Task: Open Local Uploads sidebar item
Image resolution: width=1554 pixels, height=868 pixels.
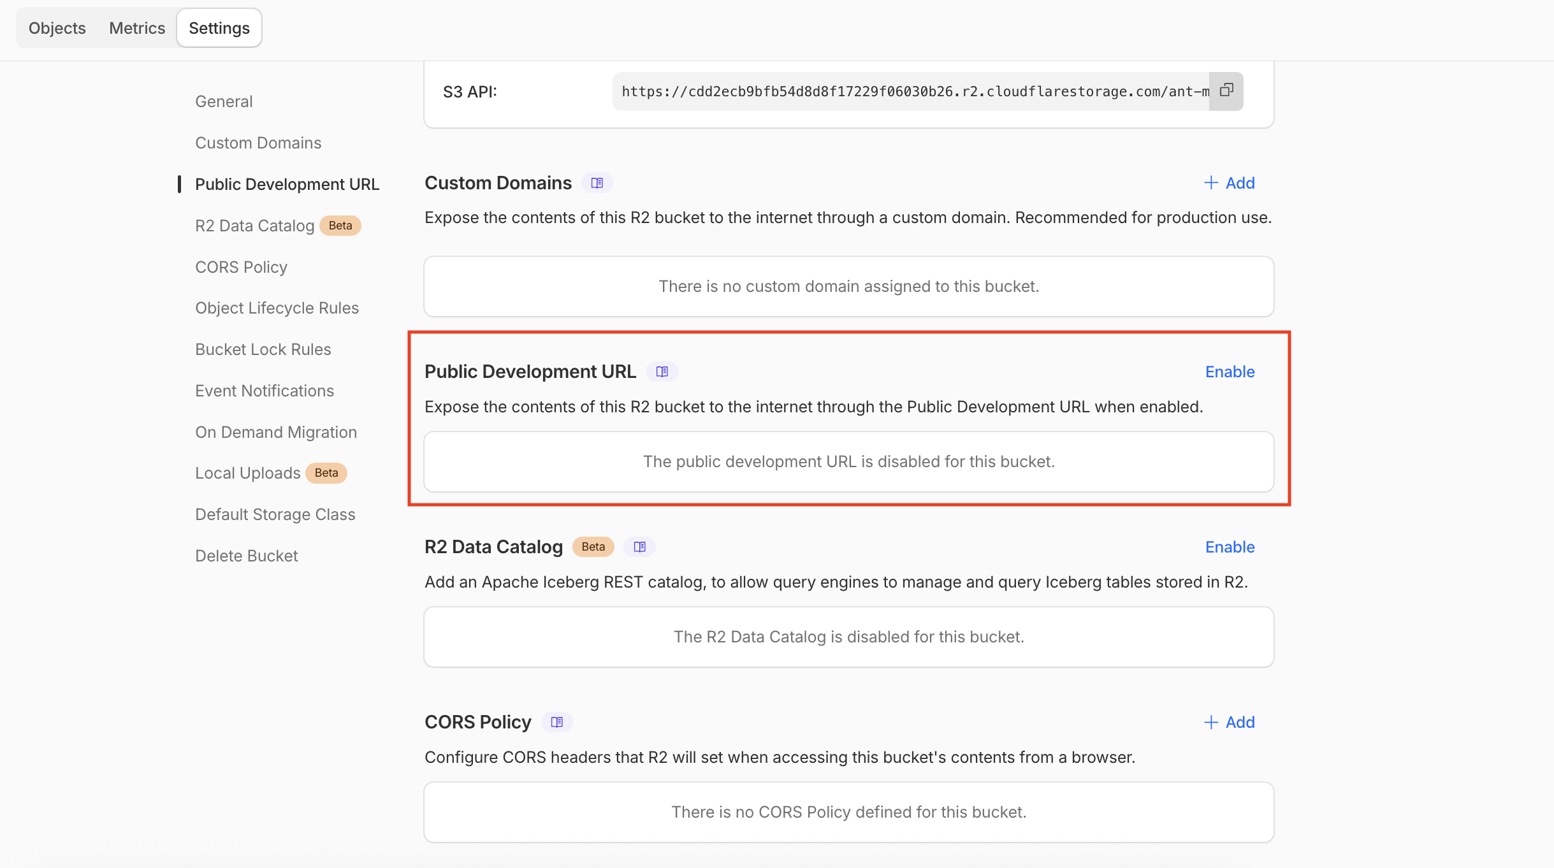Action: tap(247, 473)
